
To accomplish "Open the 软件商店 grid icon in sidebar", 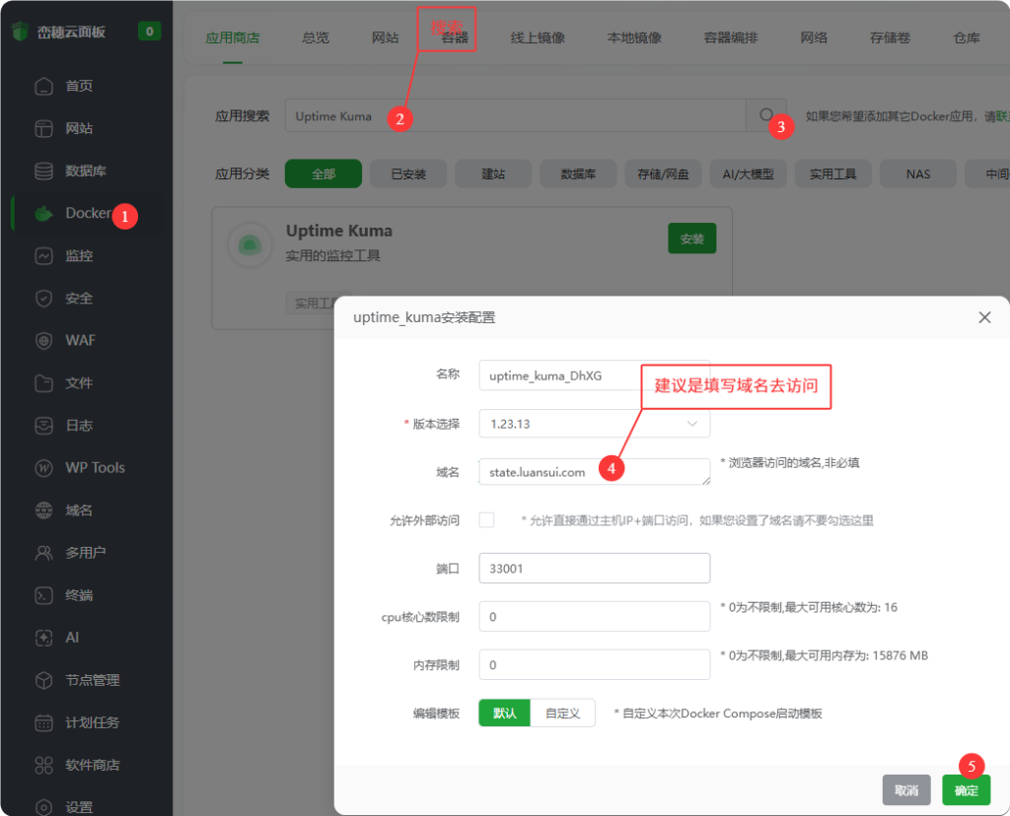I will point(43,765).
